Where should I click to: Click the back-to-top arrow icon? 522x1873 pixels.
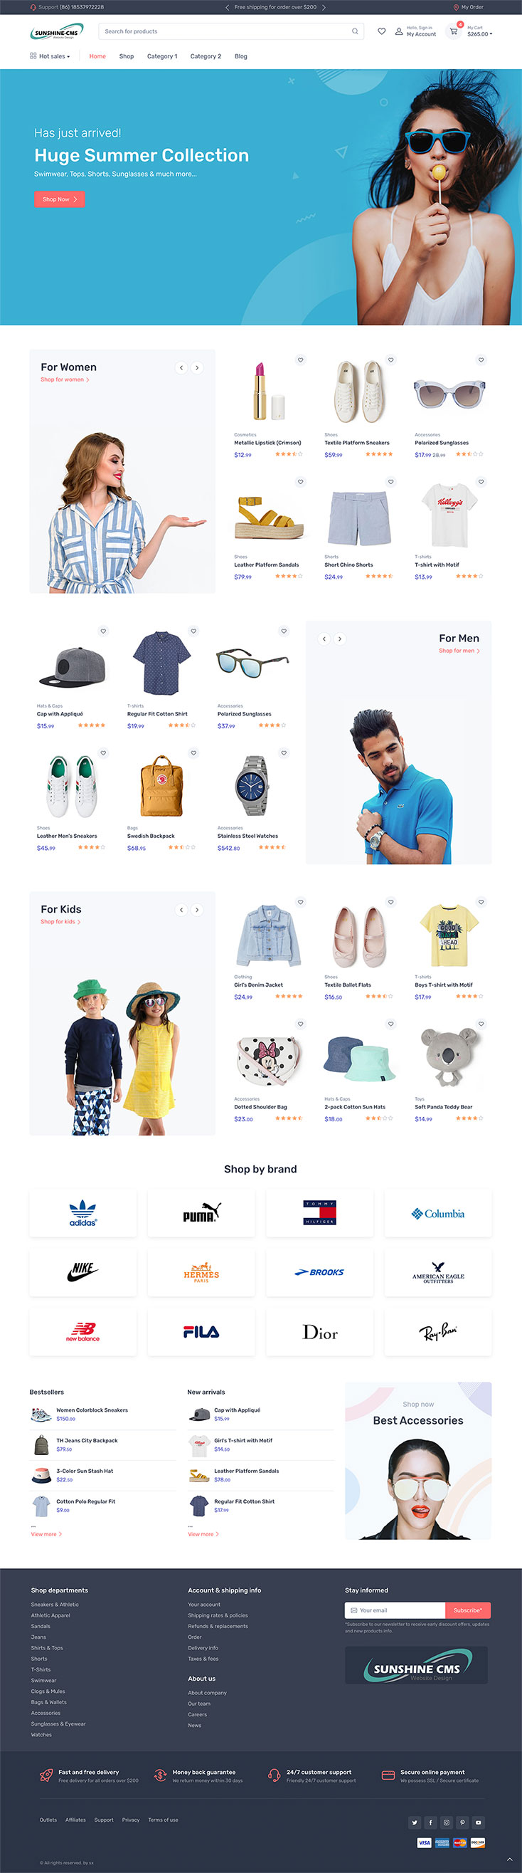coord(510,1859)
